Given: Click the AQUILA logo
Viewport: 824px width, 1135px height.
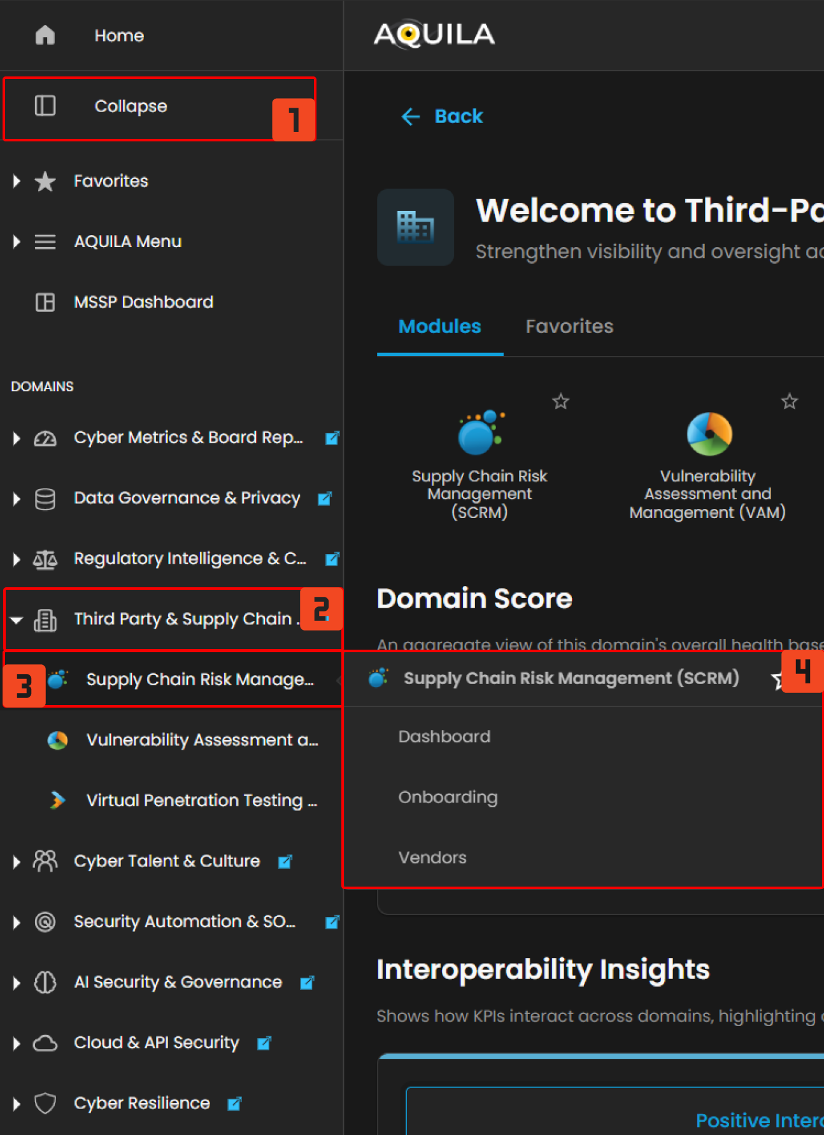Looking at the screenshot, I should point(434,35).
